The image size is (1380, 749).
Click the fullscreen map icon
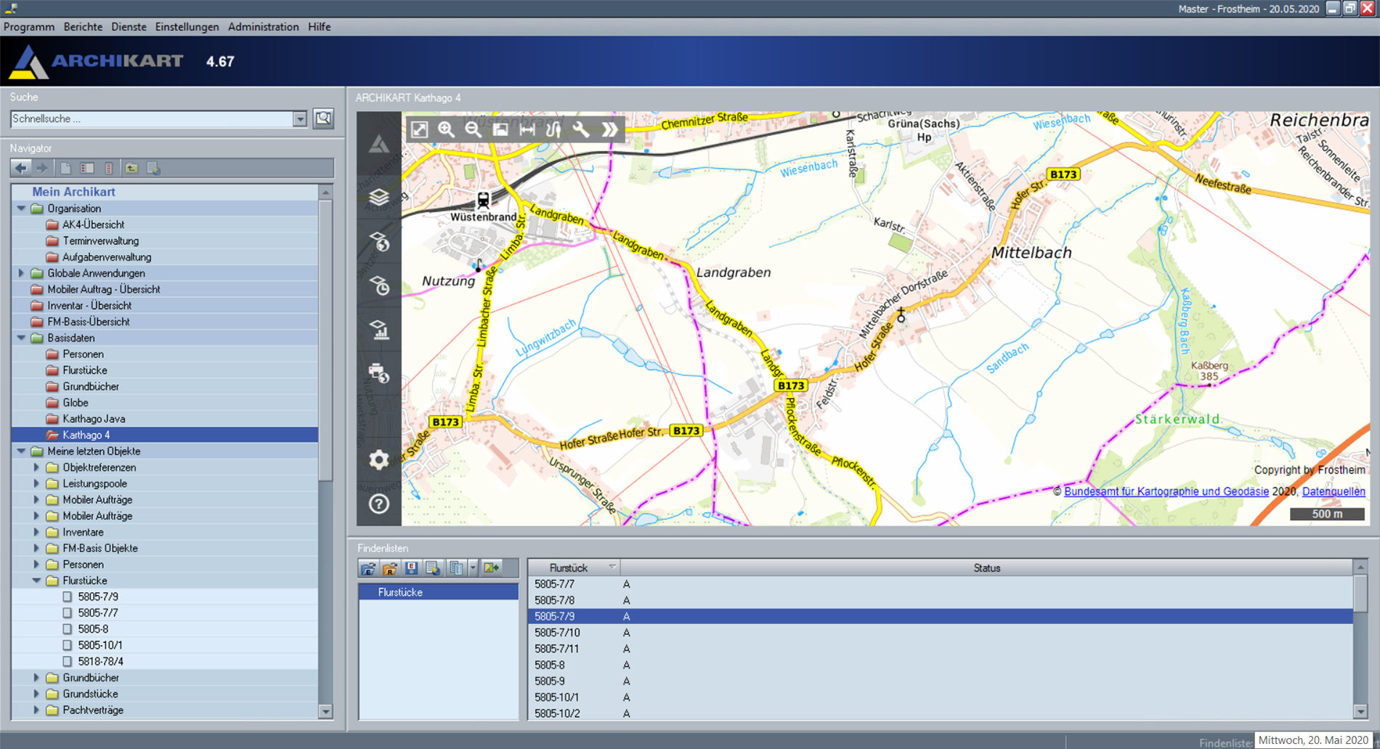point(419,130)
